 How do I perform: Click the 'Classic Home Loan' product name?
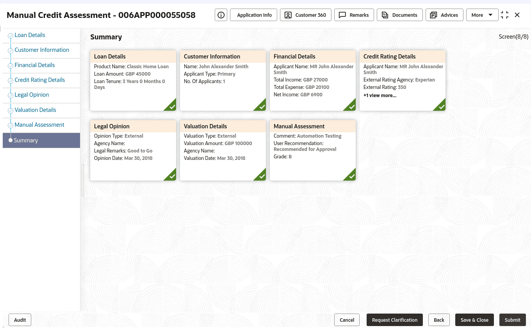[x=148, y=67]
